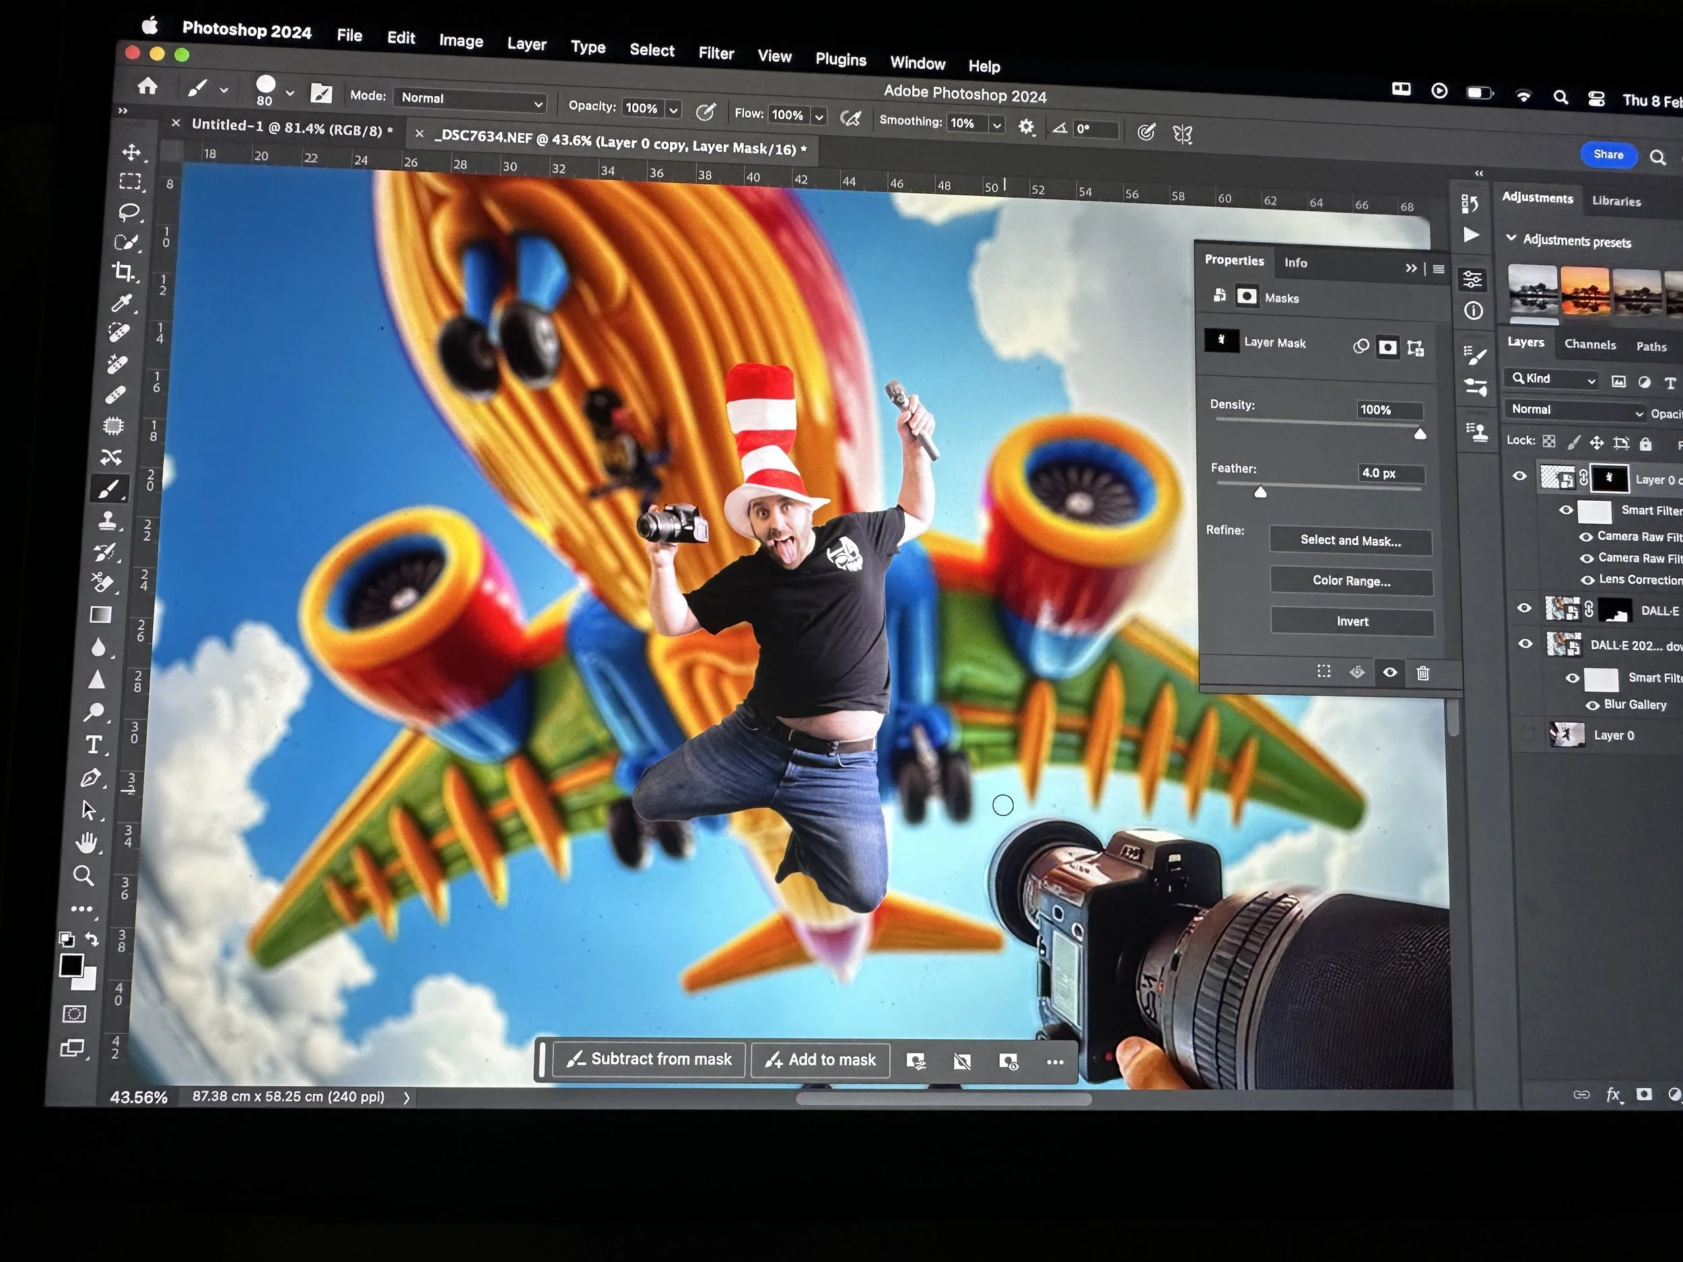The image size is (1683, 1262).
Task: Hide the Layer 0 copy layer
Action: click(1519, 477)
